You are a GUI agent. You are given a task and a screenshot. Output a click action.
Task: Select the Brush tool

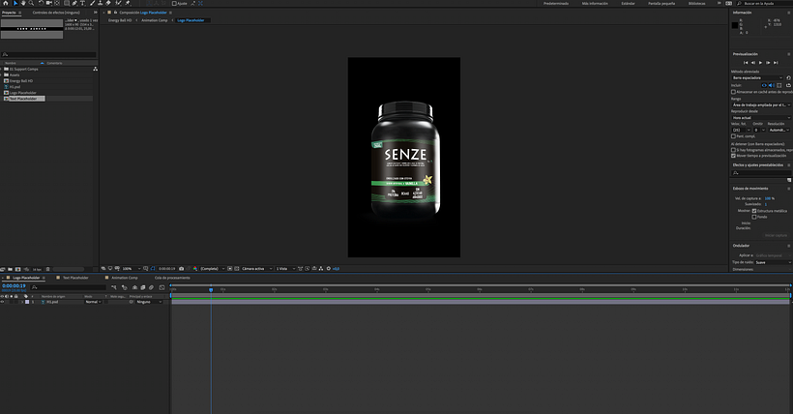92,3
